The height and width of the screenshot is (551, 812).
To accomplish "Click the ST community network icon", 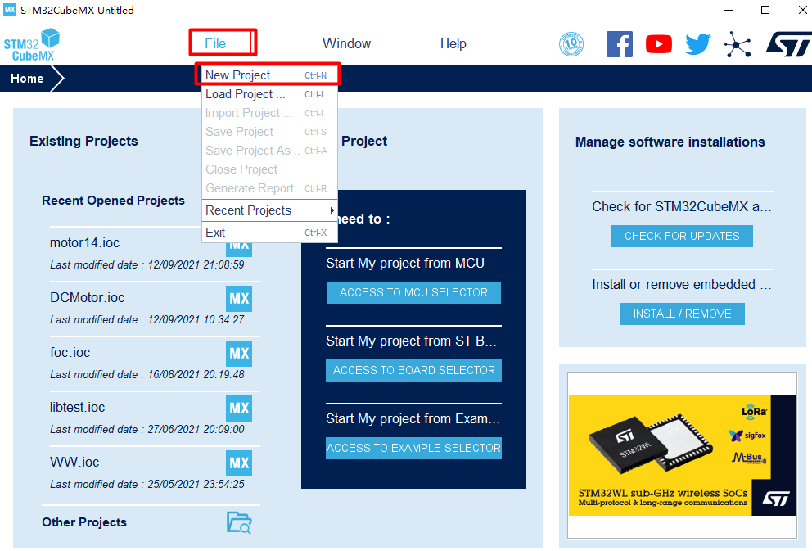I will pyautogui.click(x=738, y=44).
